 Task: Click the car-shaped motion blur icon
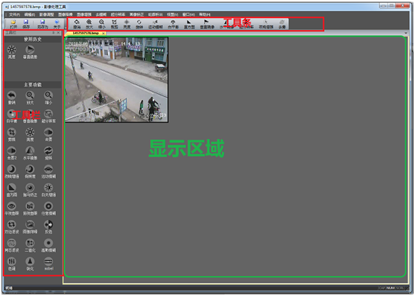coord(48,171)
